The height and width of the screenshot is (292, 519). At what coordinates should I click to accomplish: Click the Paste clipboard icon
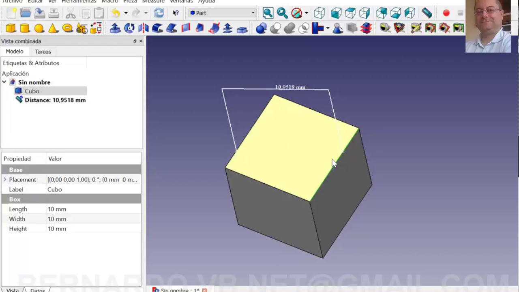tap(99, 13)
